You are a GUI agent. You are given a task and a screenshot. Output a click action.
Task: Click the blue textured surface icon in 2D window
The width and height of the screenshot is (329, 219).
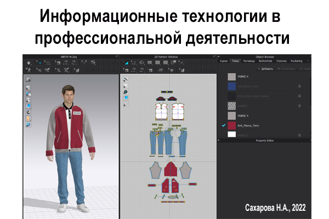point(126,97)
